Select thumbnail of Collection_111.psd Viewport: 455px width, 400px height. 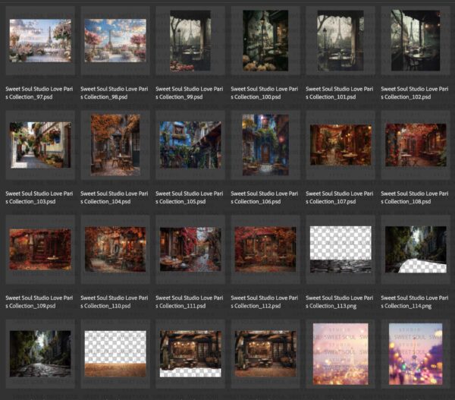click(x=190, y=249)
